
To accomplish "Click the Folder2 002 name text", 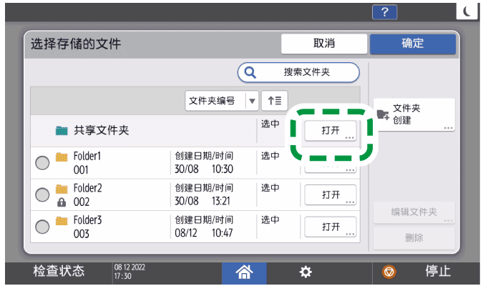I will 88,194.
